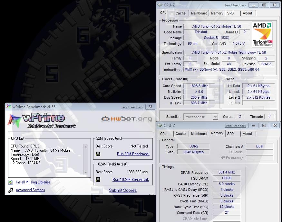
Task: Open Cache tab in upper CPU-Z window
Action: (x=180, y=13)
